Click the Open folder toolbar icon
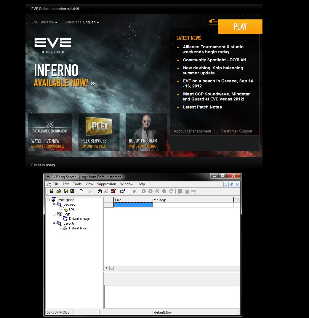The image size is (309, 318). pyautogui.click(x=59, y=191)
